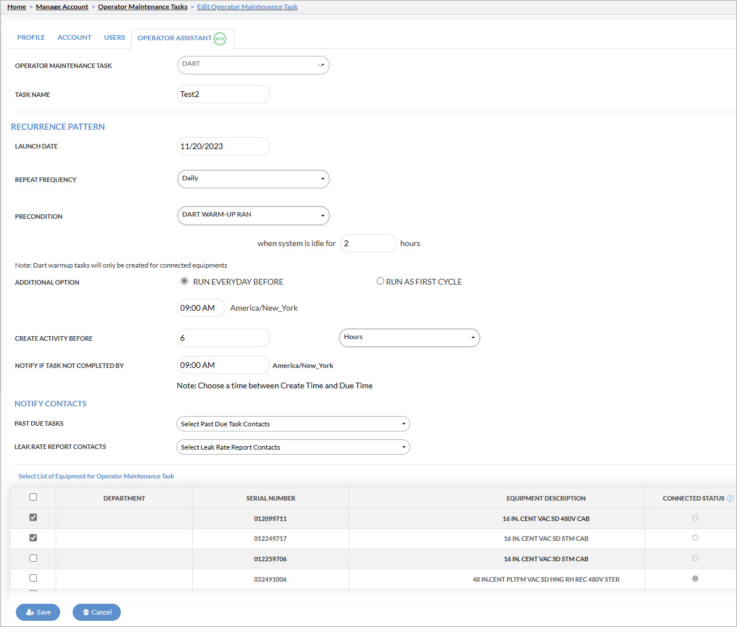This screenshot has width=737, height=627.
Task: Uncheck equipment row 012099711
Action: click(33, 518)
